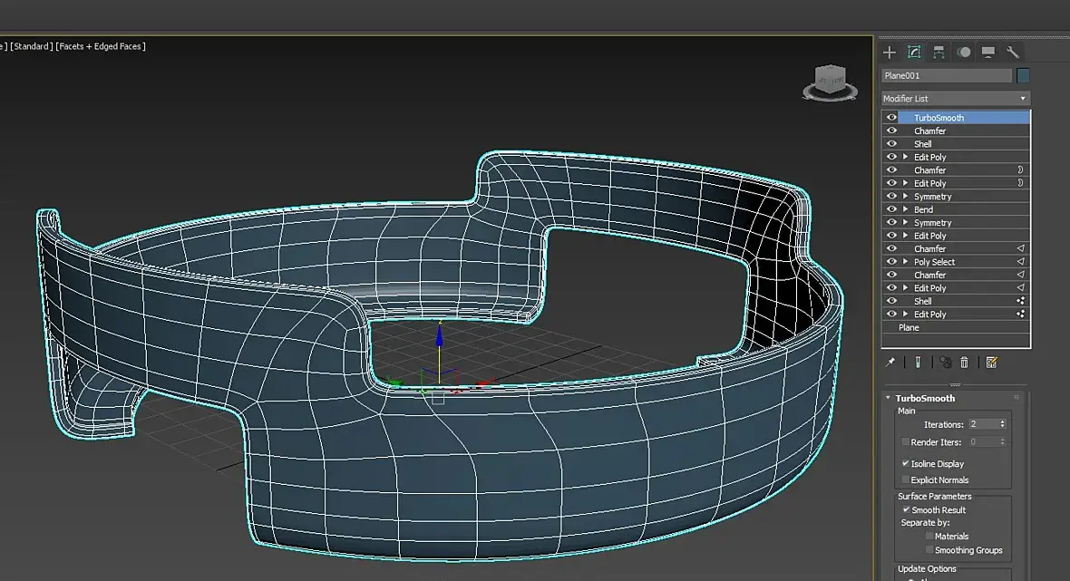Open the Display panel tab
Image resolution: width=1070 pixels, height=581 pixels.
pos(988,52)
